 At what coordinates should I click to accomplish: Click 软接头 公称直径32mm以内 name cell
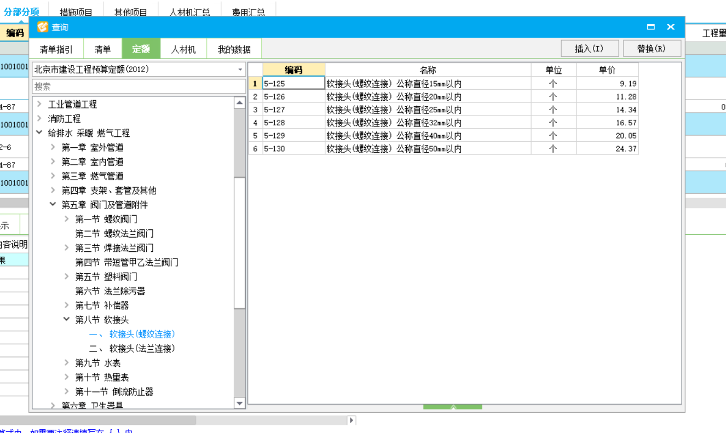(x=428, y=123)
